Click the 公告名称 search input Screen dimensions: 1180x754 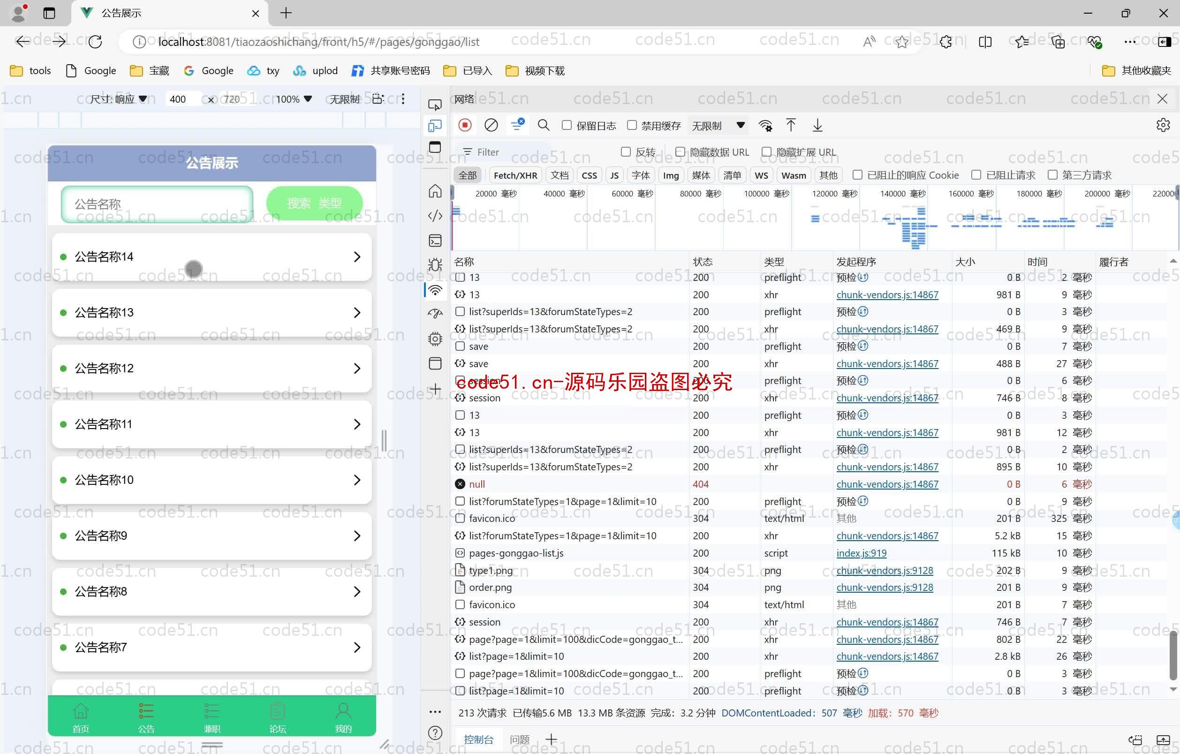[157, 204]
